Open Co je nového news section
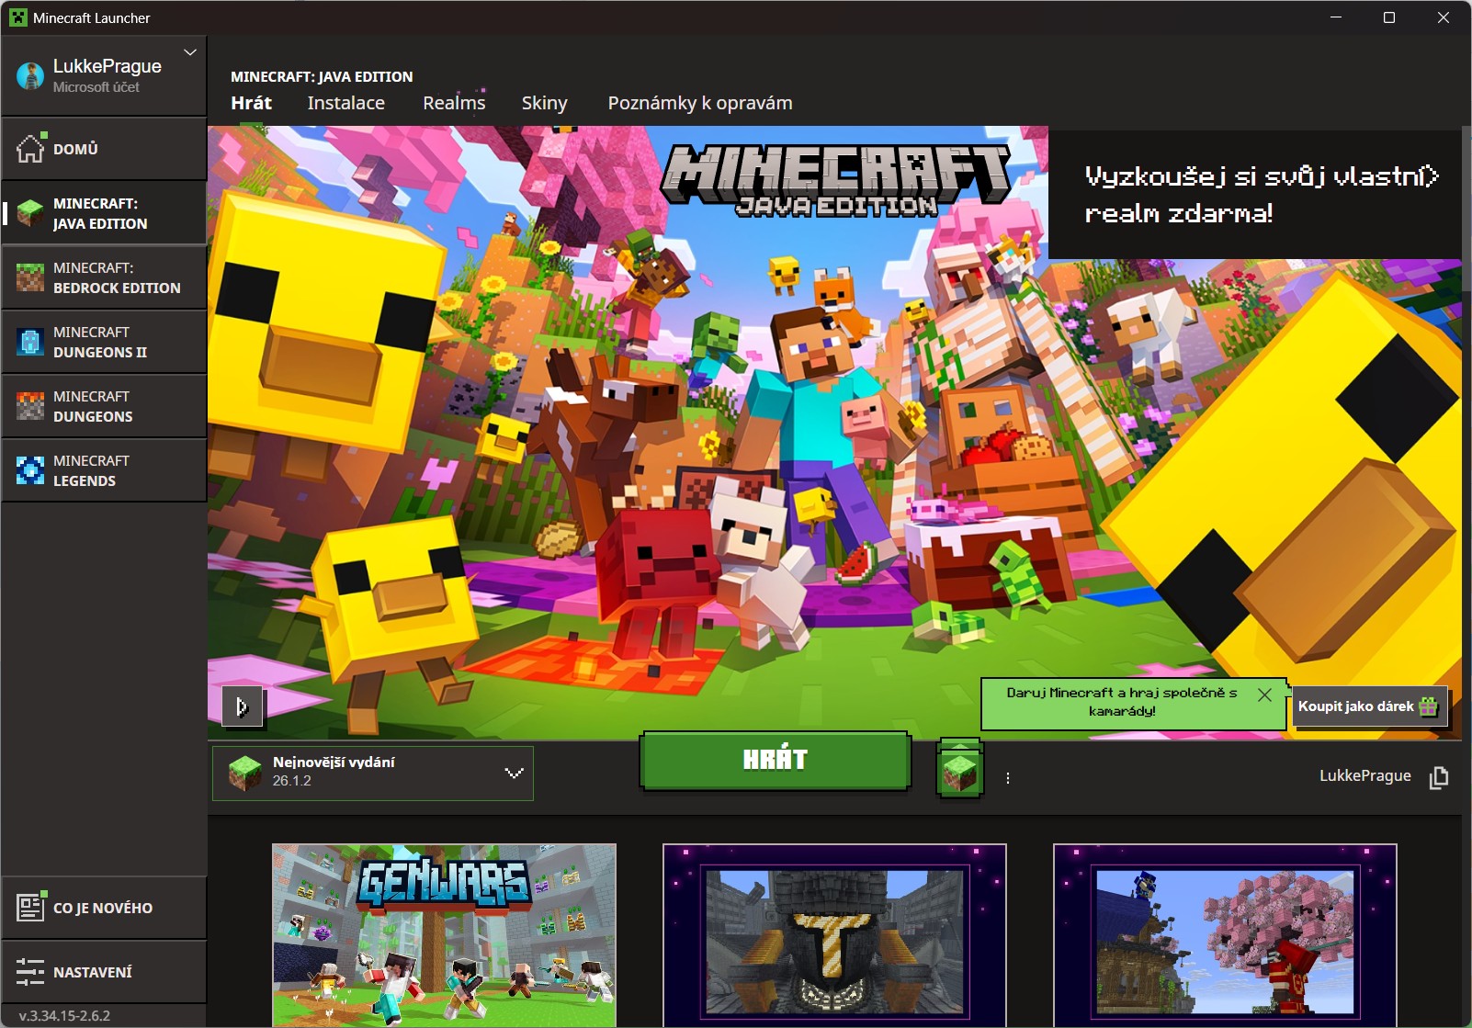Screen dimensions: 1472x1028 (x=104, y=908)
